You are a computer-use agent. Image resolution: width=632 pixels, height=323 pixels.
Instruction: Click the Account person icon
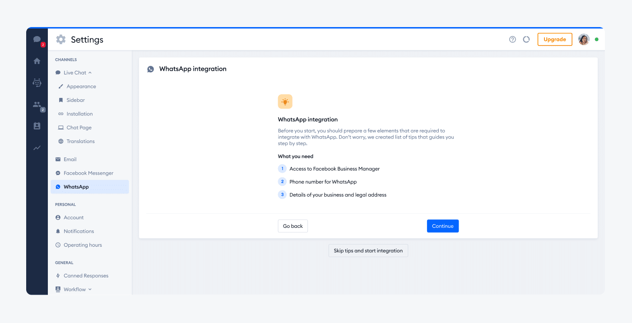(x=58, y=217)
